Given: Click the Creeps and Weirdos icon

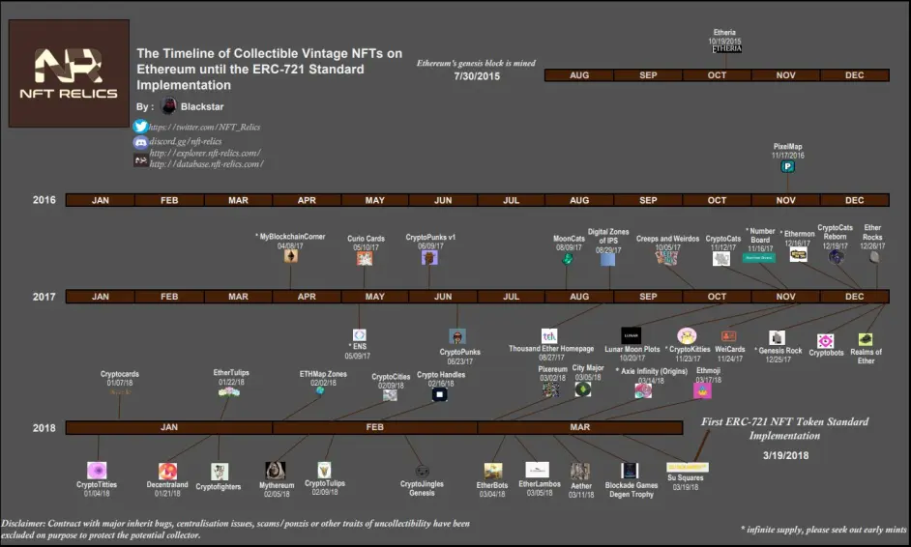Looking at the screenshot, I should (x=666, y=258).
